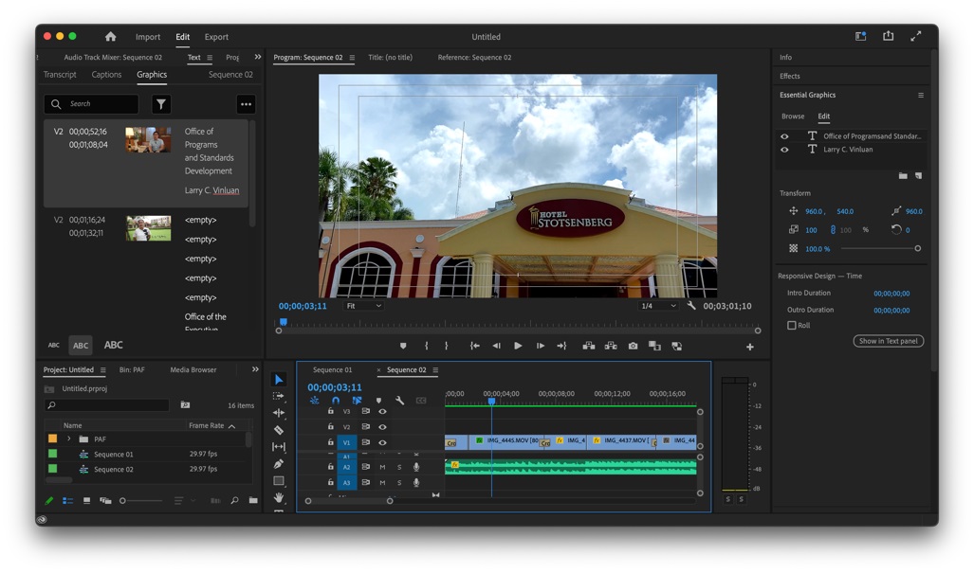Screen dimensions: 974x573
Task: Go to In point
Action: pyautogui.click(x=474, y=346)
